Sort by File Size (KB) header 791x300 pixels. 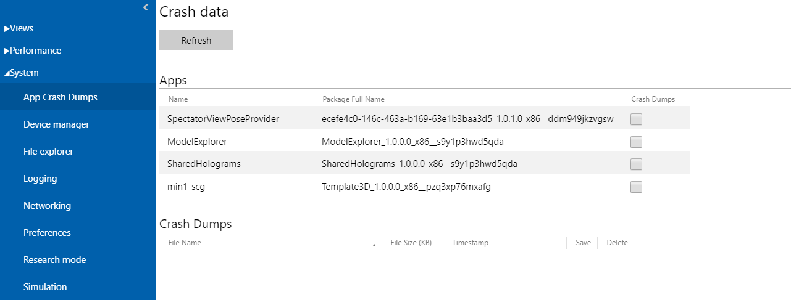(411, 243)
